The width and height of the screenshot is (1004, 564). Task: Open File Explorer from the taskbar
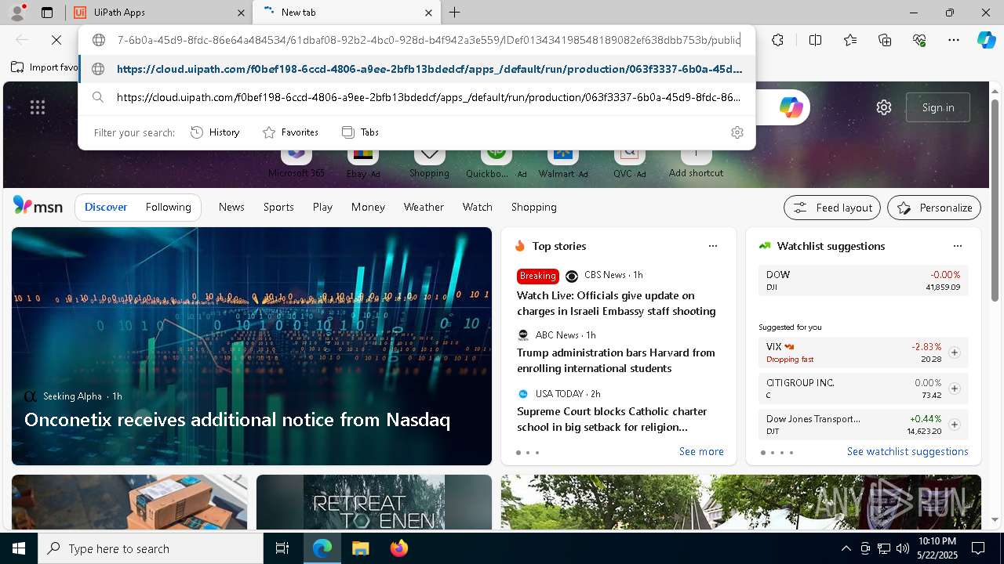[360, 548]
